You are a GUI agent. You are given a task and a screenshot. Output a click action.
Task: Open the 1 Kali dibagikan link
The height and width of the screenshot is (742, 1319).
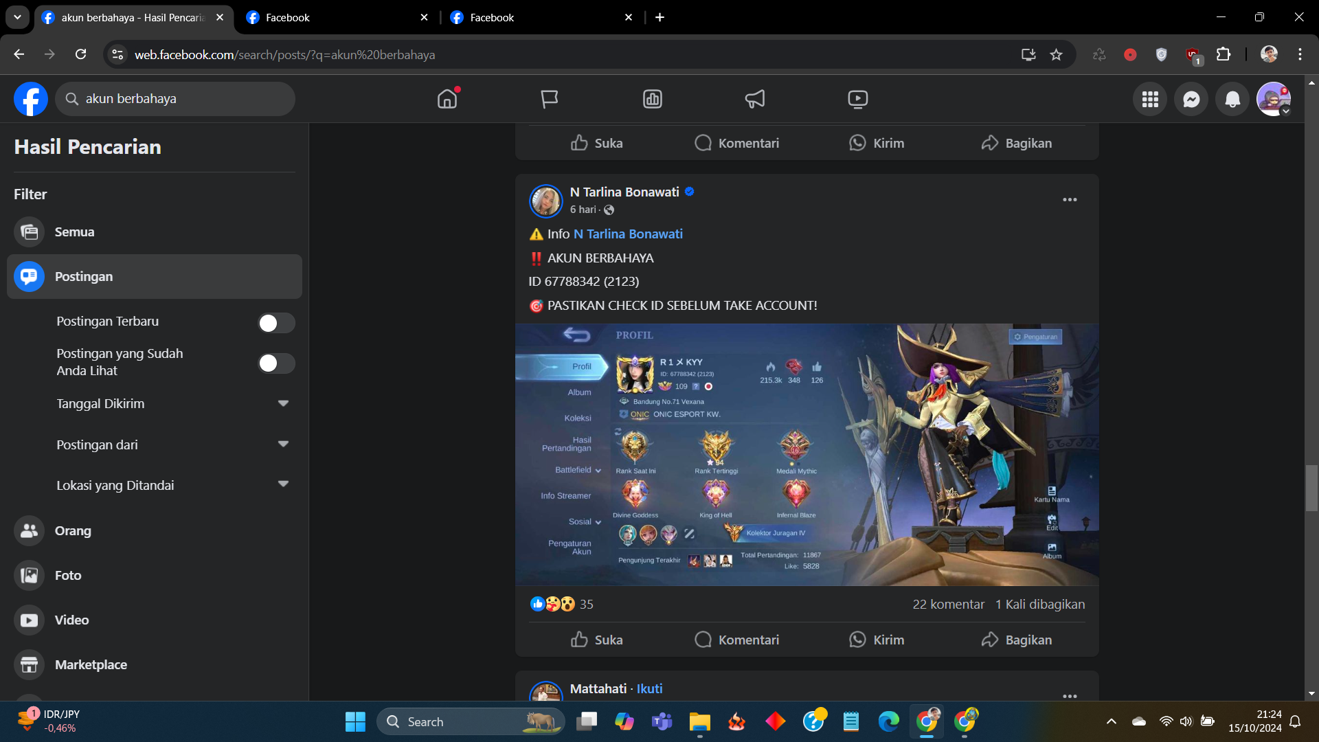(x=1040, y=604)
